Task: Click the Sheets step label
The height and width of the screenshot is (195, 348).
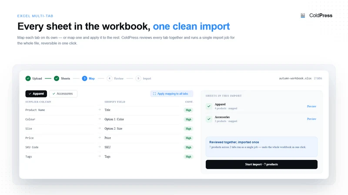Action: pos(66,78)
